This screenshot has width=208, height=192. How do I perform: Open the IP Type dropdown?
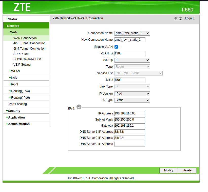point(132,100)
